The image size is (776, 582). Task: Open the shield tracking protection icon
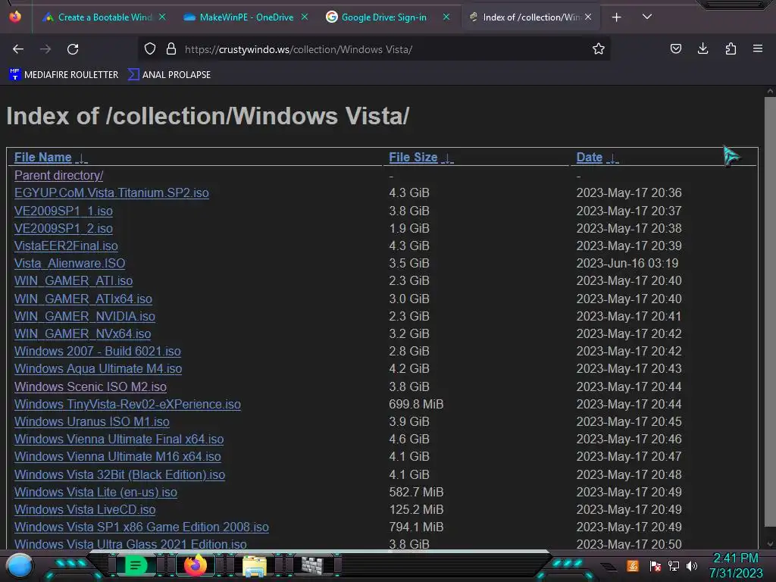150,49
